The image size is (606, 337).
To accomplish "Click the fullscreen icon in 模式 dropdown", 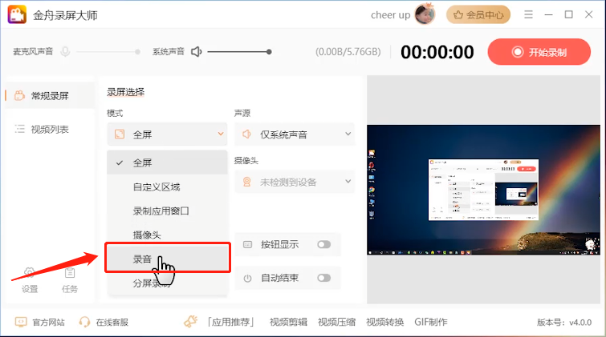I will click(120, 134).
